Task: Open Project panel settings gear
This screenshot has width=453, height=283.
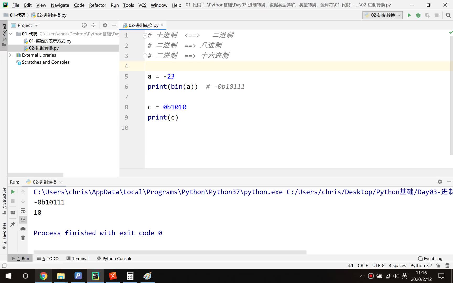Action: coord(105,25)
